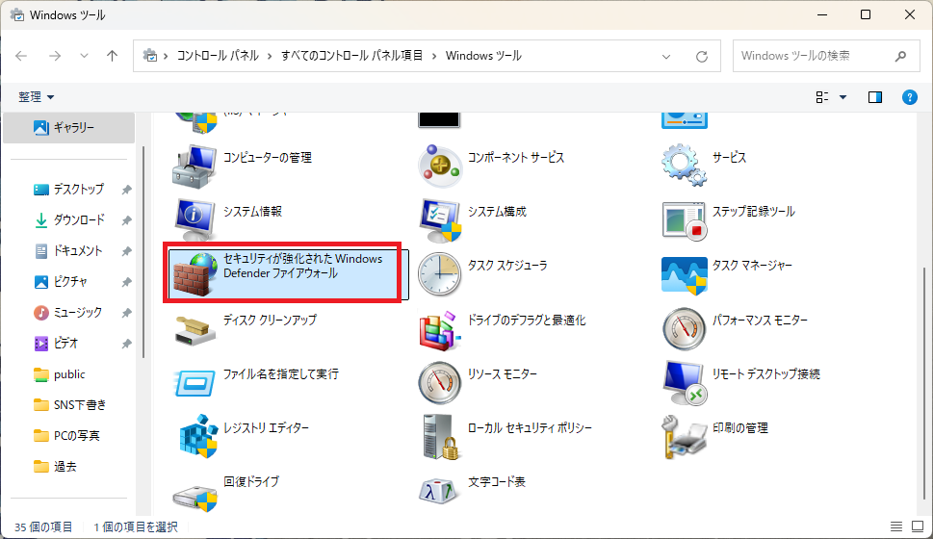Click コントロール パネル in the breadcrumb

pyautogui.click(x=218, y=56)
